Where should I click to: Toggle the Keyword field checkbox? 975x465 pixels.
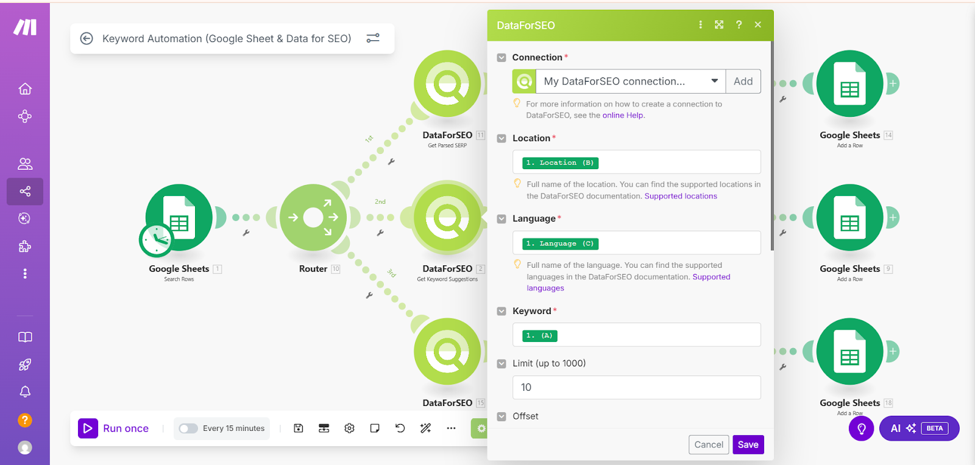pos(502,312)
